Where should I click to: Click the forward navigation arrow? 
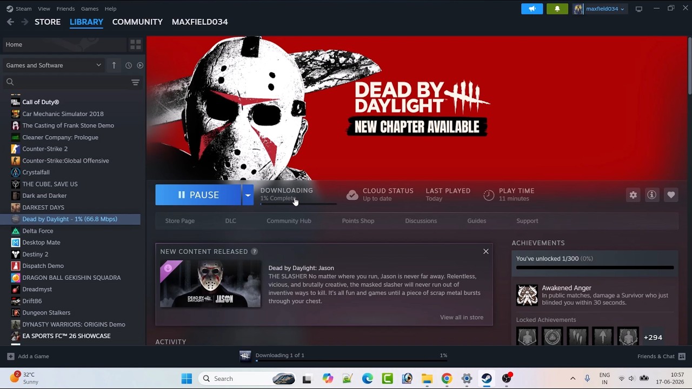24,22
